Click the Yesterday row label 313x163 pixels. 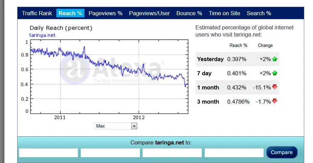210,59
